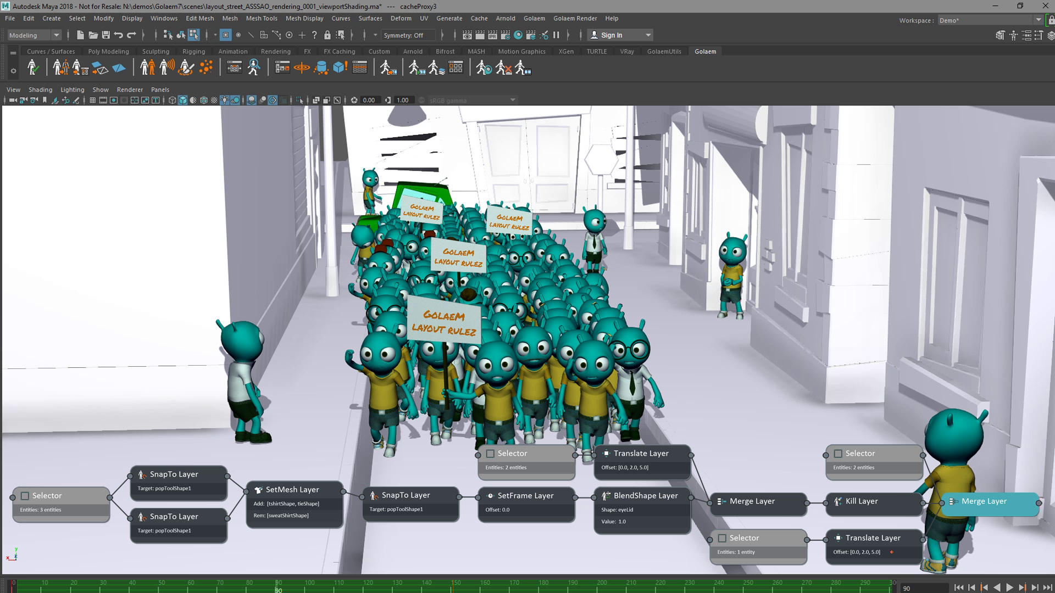Toggle textured display checker icon
This screenshot has height=593, width=1055.
point(214,100)
